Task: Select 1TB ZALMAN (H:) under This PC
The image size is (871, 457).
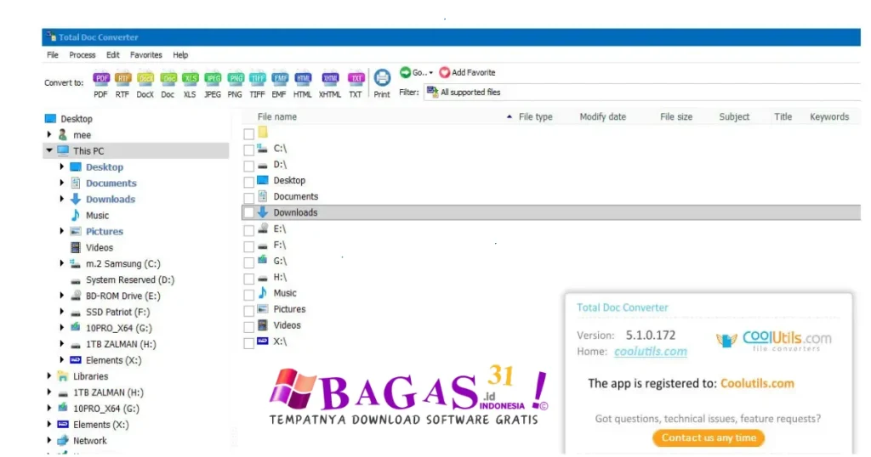Action: 121,344
